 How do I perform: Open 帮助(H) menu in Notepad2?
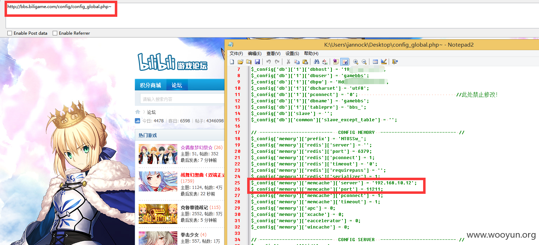311,54
